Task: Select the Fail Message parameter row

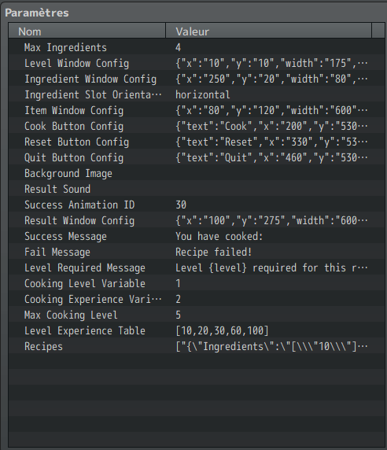Action: (x=197, y=252)
